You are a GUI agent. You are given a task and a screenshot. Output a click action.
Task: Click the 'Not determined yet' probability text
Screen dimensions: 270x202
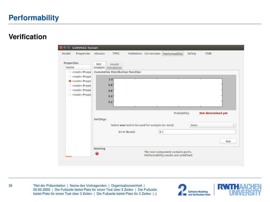point(213,113)
